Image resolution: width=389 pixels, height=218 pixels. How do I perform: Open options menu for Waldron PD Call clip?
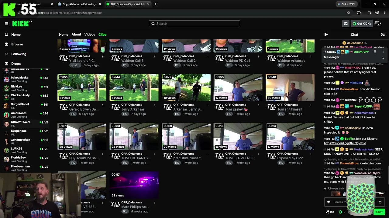[259, 56]
